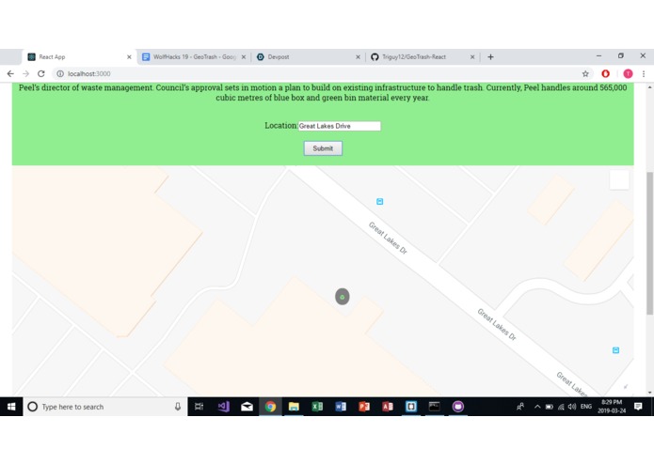Launch Word from the taskbar
This screenshot has height=464, width=654.
click(341, 407)
